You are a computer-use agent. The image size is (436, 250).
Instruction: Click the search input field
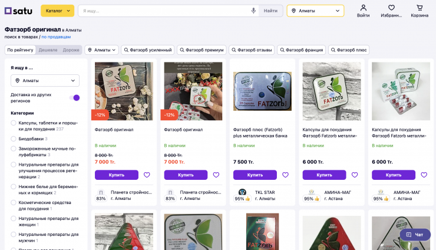pyautogui.click(x=165, y=11)
